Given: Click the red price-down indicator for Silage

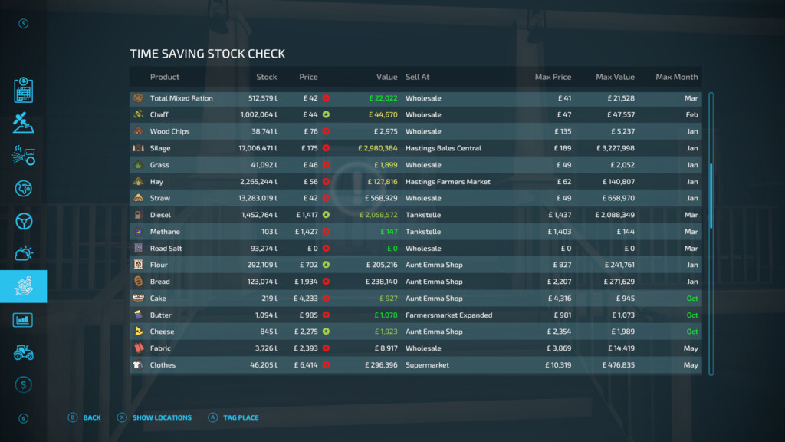Looking at the screenshot, I should (x=326, y=148).
